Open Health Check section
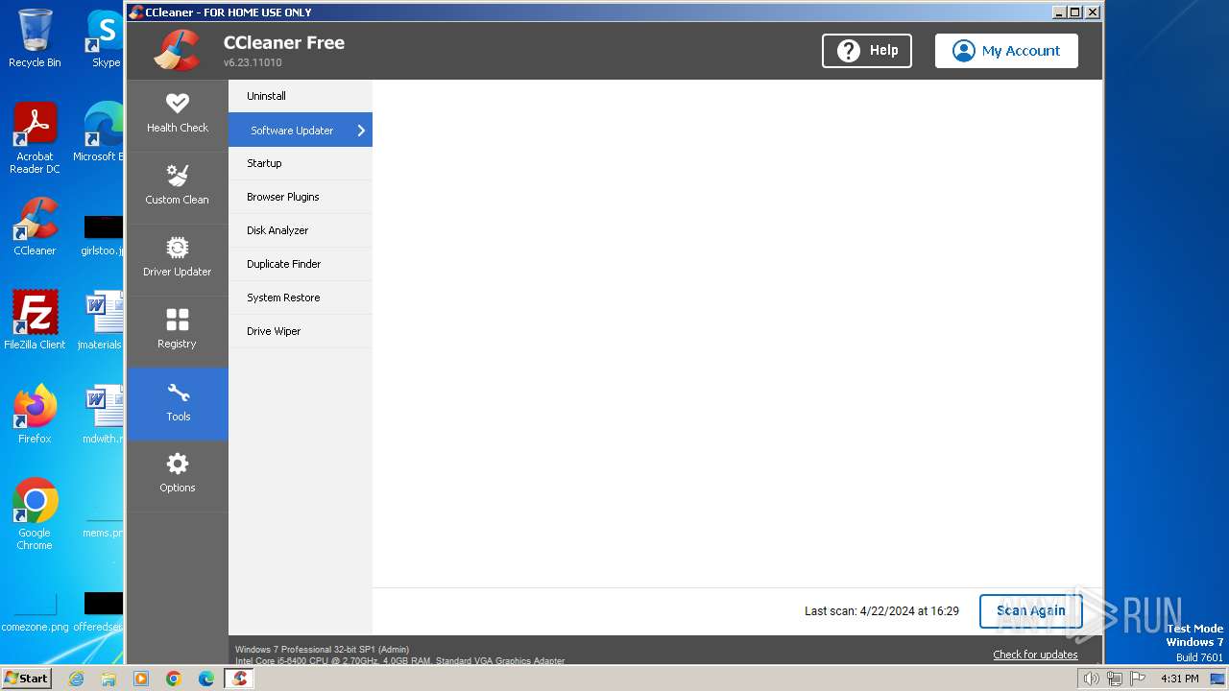Viewport: 1229px width, 691px height. tap(178, 114)
